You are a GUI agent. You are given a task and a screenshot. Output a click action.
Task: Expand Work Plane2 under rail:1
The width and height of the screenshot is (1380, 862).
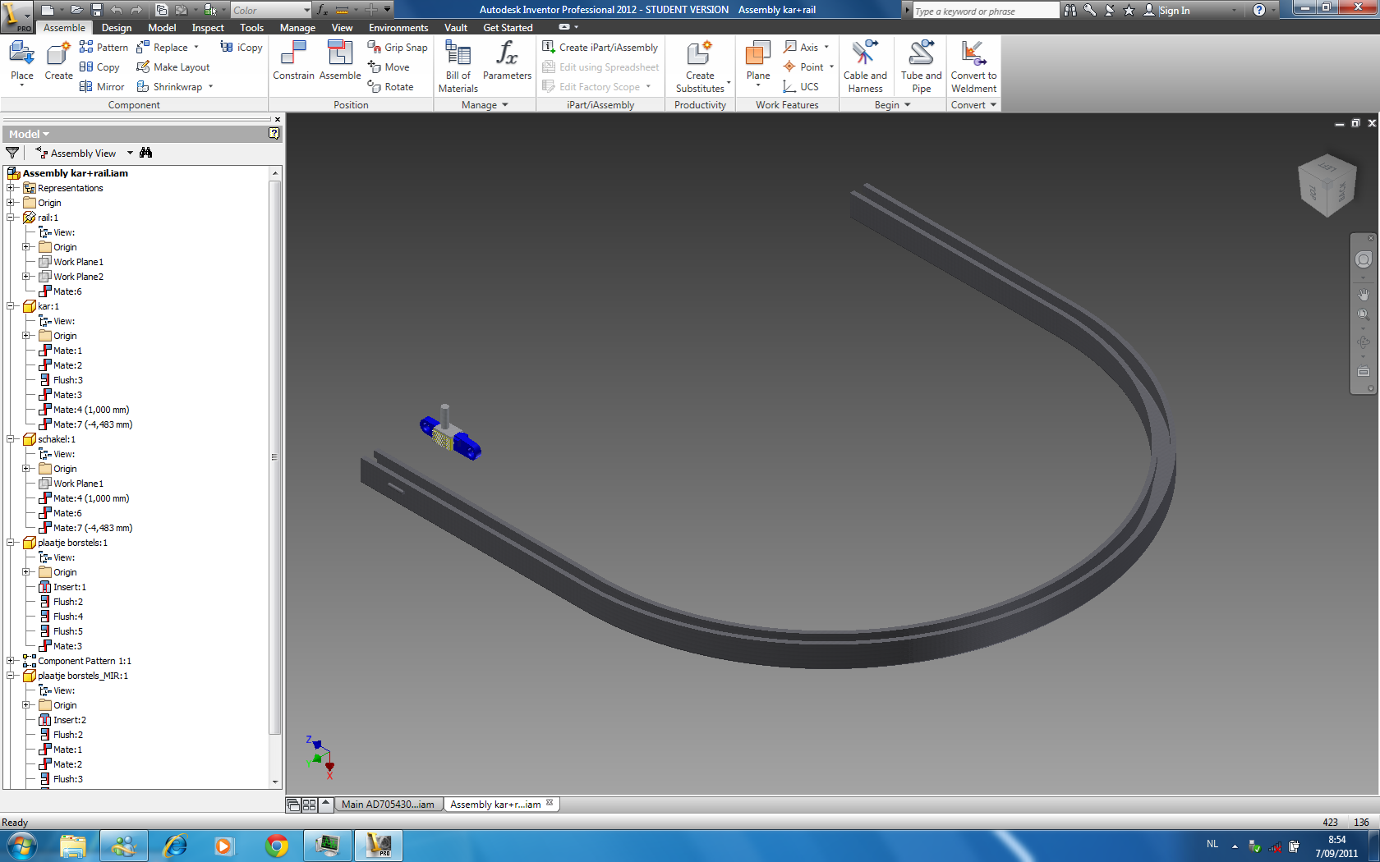point(26,277)
